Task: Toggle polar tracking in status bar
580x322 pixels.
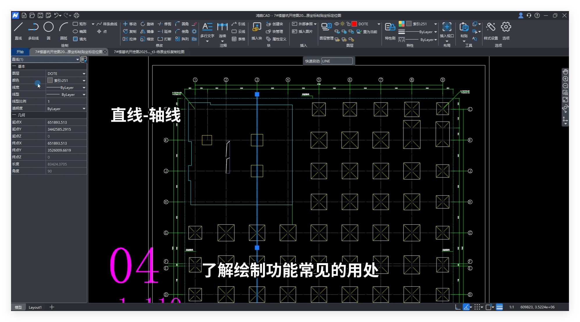Action: click(466, 307)
